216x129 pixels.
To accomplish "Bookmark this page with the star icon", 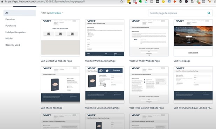I will 121,2.
